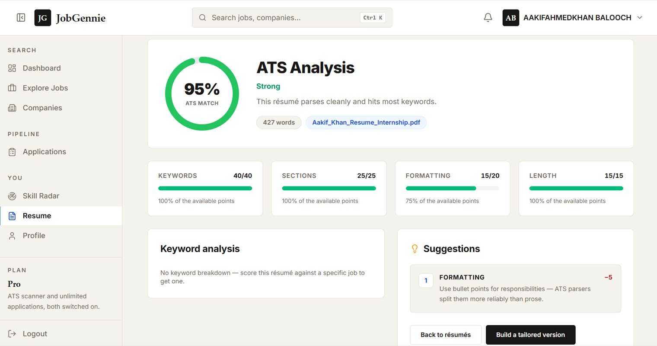Click the Keyword analysis heading
Viewport: 657px width, 346px height.
[x=200, y=249]
